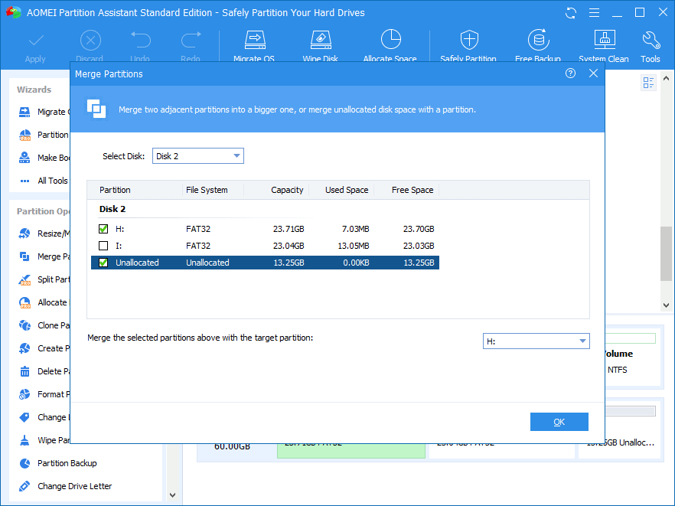Image resolution: width=675 pixels, height=506 pixels.
Task: Click the Used Space column header
Action: (347, 190)
